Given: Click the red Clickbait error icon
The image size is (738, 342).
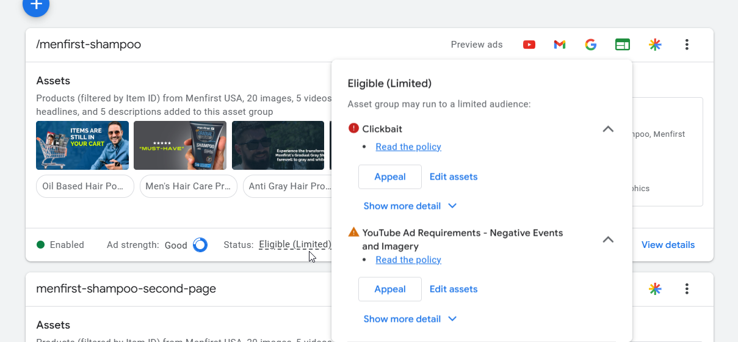Looking at the screenshot, I should pos(353,128).
